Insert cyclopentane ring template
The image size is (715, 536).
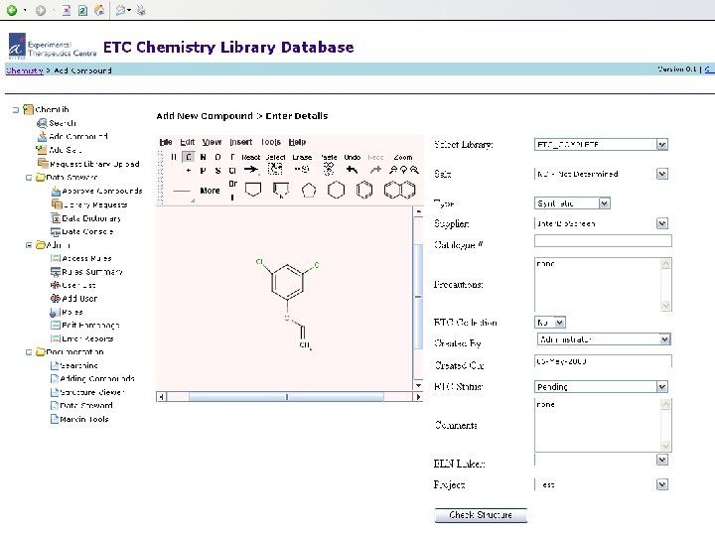tap(309, 190)
